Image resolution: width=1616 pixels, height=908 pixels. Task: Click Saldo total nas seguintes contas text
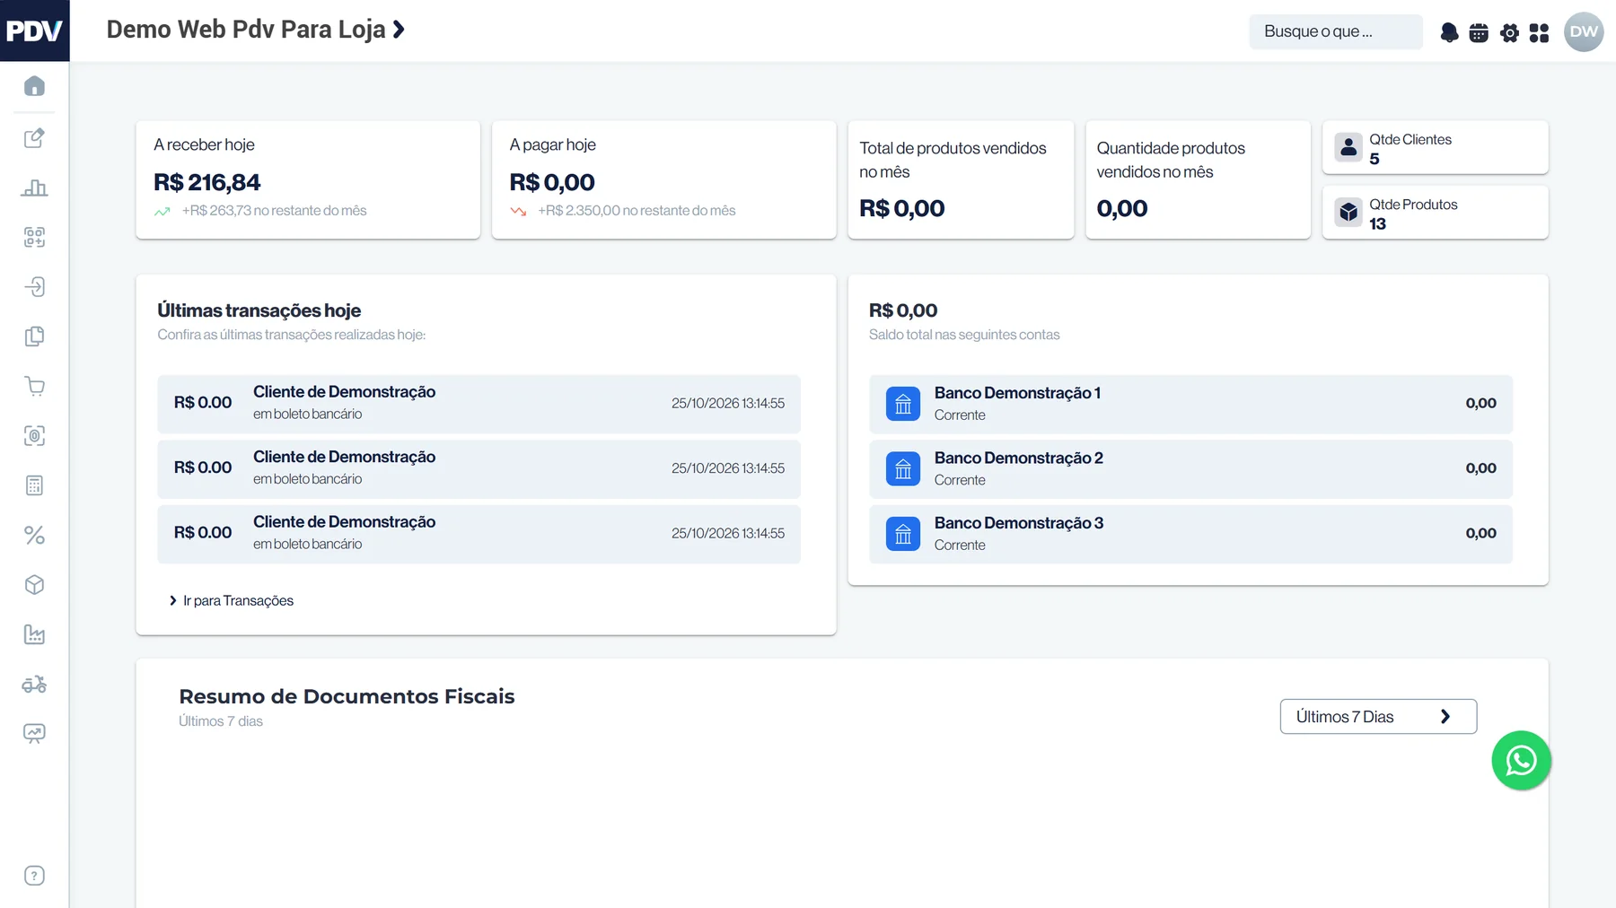[964, 335]
